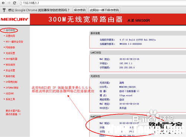This screenshot has height=137, width=186.
Task: Click the browser forward arrow
Action: (x=9, y=3)
